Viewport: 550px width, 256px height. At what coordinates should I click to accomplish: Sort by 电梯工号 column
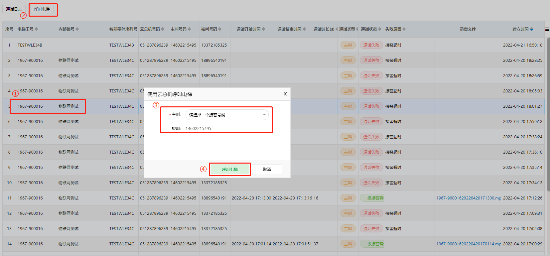coord(36,29)
